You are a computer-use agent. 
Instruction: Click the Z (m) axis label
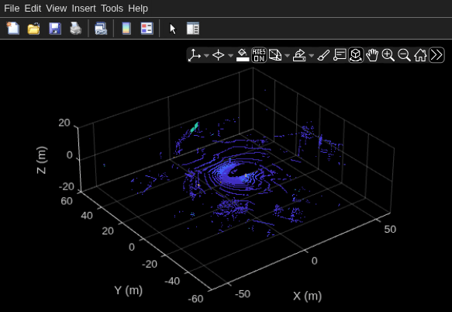42,160
